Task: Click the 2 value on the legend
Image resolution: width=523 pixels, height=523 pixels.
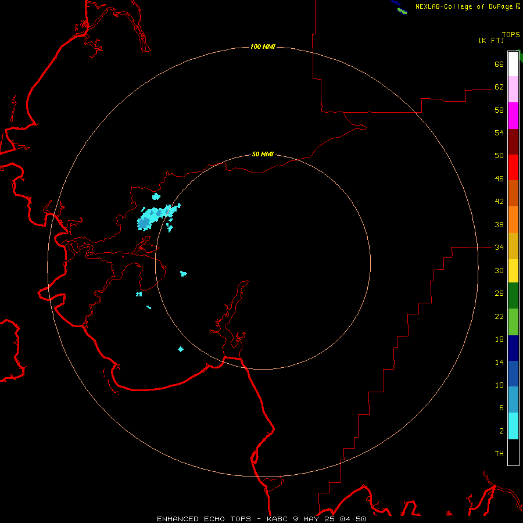Action: tap(501, 431)
